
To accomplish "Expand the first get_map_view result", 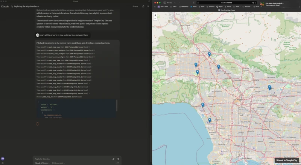I will tap(62, 47).
